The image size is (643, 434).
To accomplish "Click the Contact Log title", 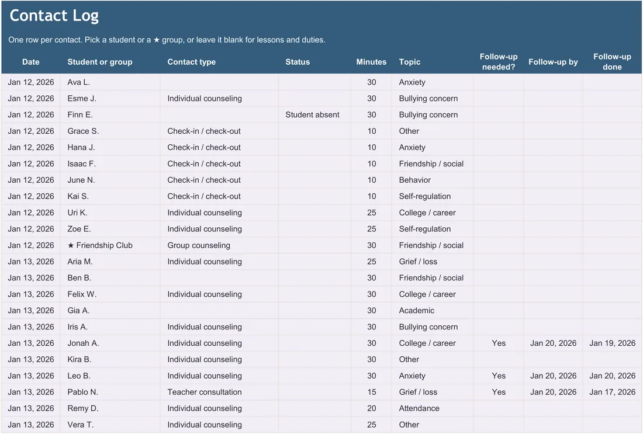I will click(54, 16).
